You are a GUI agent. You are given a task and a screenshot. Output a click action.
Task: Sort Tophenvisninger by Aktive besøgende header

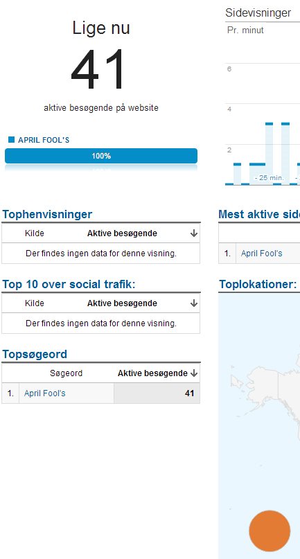click(122, 233)
